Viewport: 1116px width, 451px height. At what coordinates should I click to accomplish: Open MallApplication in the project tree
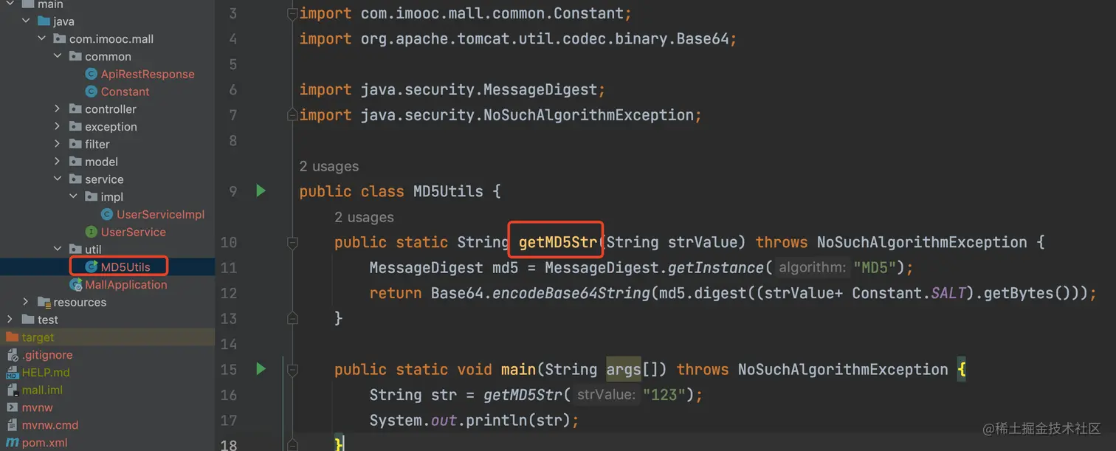coord(125,284)
